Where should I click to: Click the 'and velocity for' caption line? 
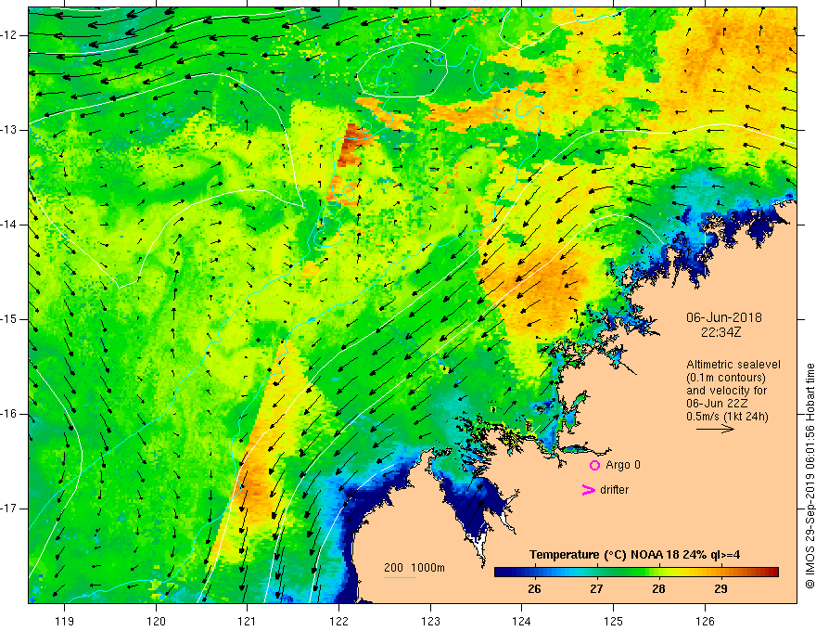[726, 391]
